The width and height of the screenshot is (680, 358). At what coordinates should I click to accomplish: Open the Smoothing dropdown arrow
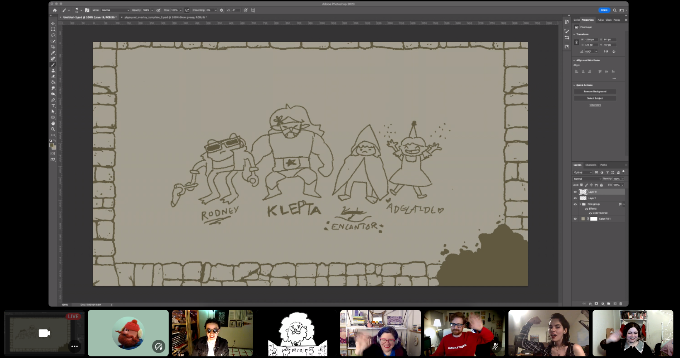point(215,10)
